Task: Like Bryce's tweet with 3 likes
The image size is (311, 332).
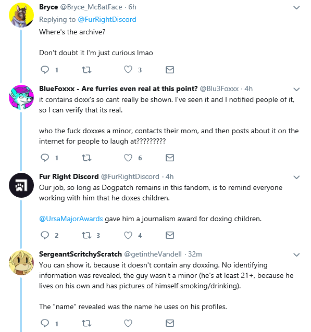Action: pyautogui.click(x=128, y=69)
